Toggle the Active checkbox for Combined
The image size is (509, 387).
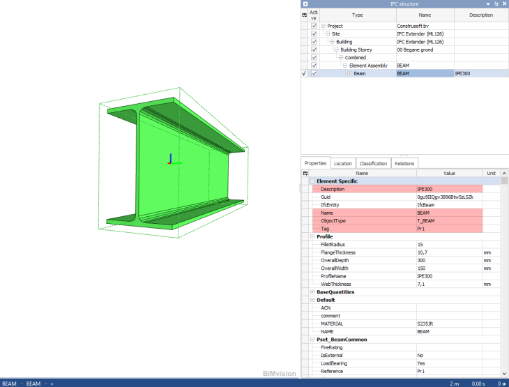tap(314, 57)
